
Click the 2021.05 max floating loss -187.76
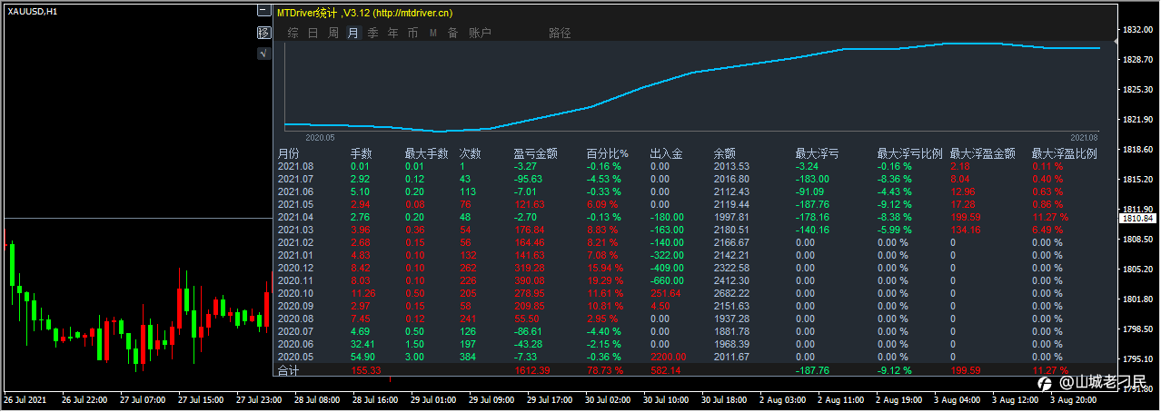click(813, 204)
